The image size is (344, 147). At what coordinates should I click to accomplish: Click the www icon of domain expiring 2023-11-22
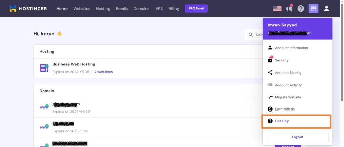pos(44,127)
